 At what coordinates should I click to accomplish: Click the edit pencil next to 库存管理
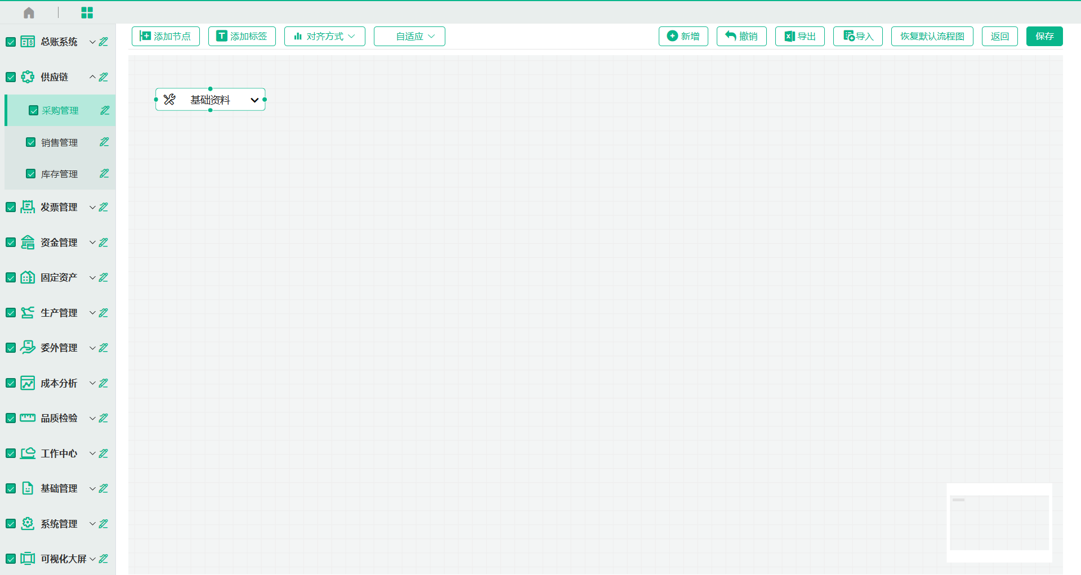click(104, 173)
